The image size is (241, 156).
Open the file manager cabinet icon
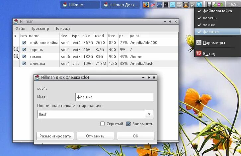(x=179, y=5)
